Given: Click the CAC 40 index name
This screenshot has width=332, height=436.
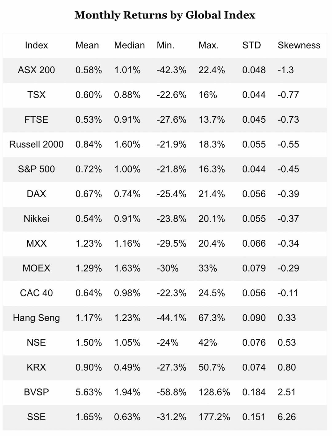Looking at the screenshot, I should tap(36, 293).
